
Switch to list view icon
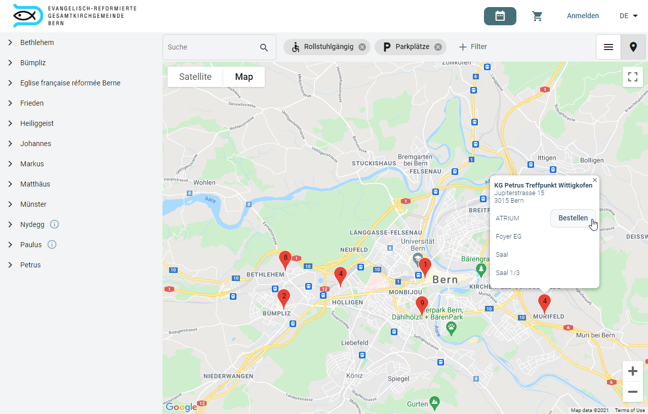pos(608,46)
